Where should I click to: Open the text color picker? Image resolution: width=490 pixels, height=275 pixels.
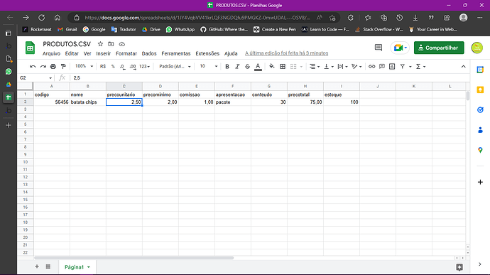(258, 66)
